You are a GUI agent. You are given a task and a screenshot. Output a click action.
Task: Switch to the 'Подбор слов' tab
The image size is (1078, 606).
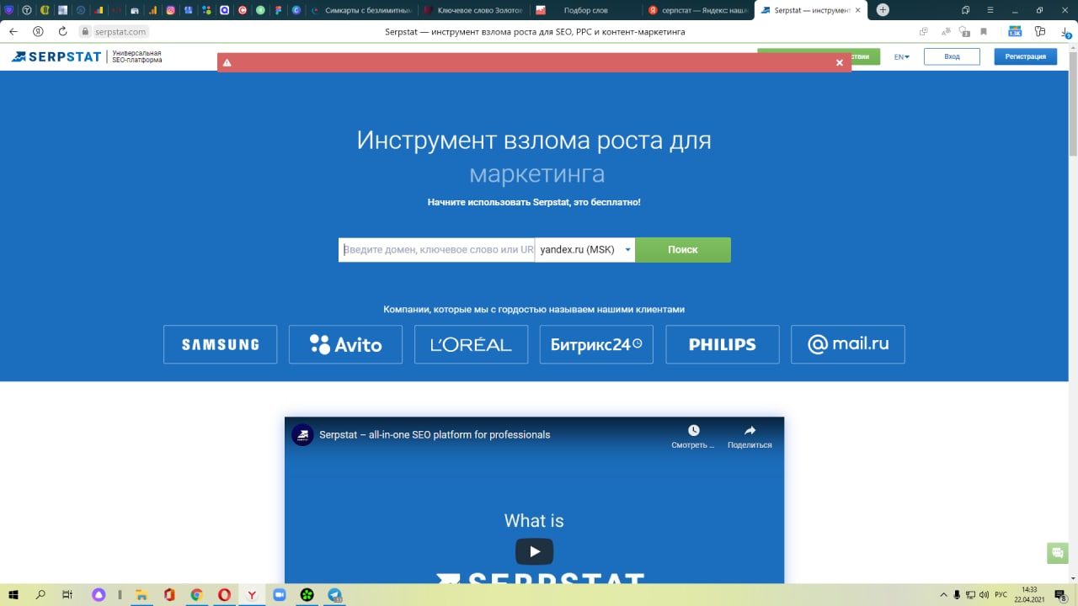coord(585,10)
